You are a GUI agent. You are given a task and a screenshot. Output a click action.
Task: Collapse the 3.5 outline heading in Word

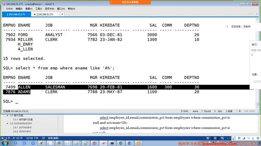pyautogui.click(x=7, y=115)
